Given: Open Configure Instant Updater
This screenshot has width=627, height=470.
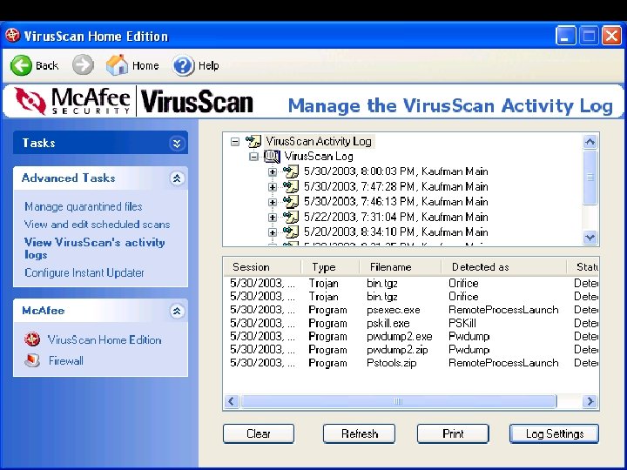Looking at the screenshot, I should pyautogui.click(x=84, y=272).
